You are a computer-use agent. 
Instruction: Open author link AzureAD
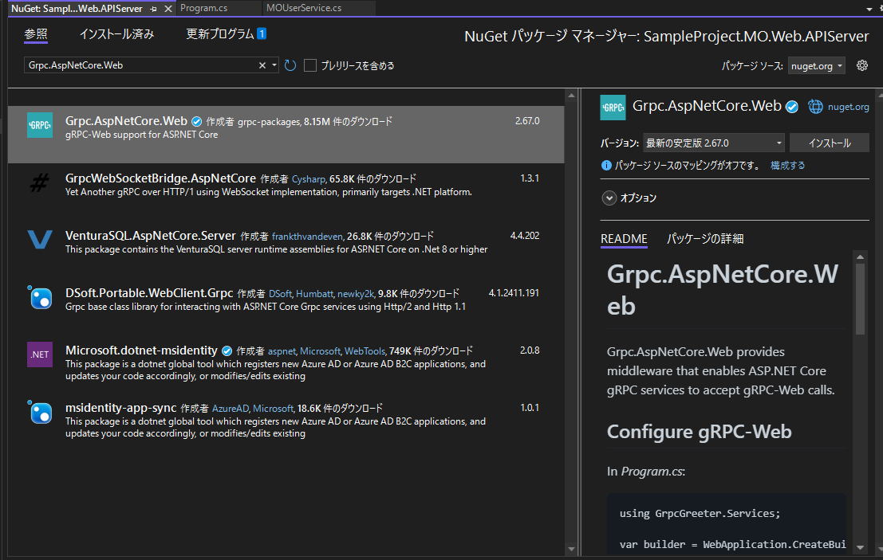click(x=230, y=409)
